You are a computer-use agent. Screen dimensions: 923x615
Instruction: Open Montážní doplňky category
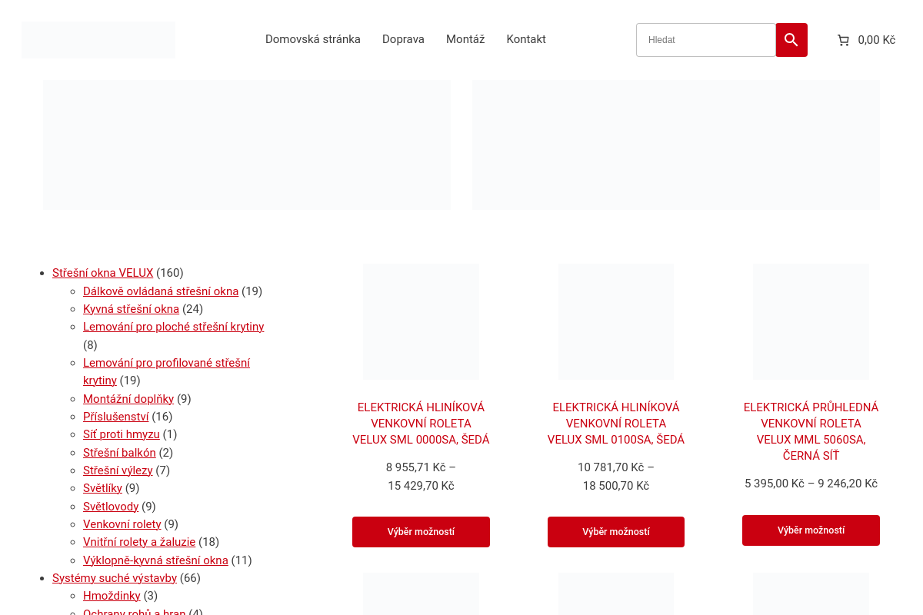pos(128,399)
